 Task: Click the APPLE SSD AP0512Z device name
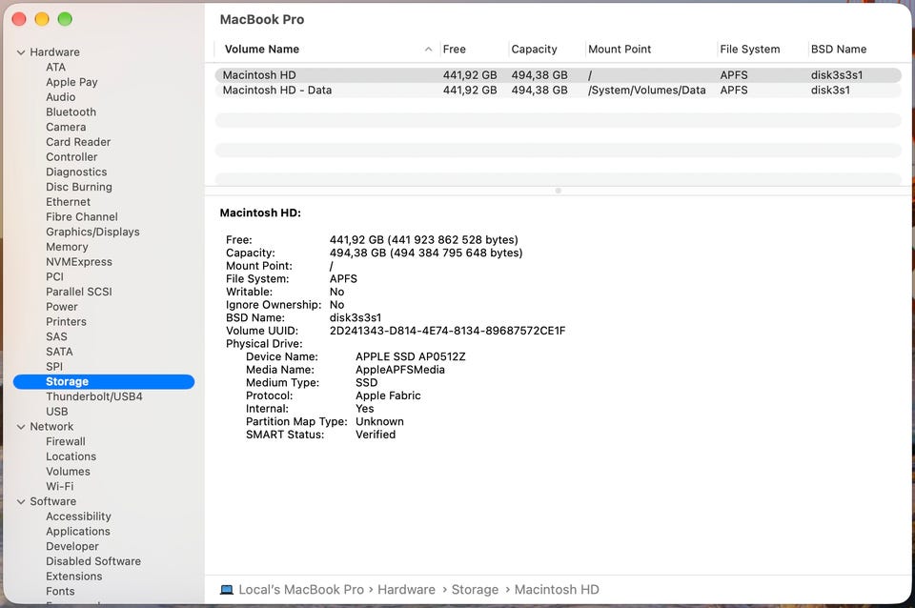411,357
